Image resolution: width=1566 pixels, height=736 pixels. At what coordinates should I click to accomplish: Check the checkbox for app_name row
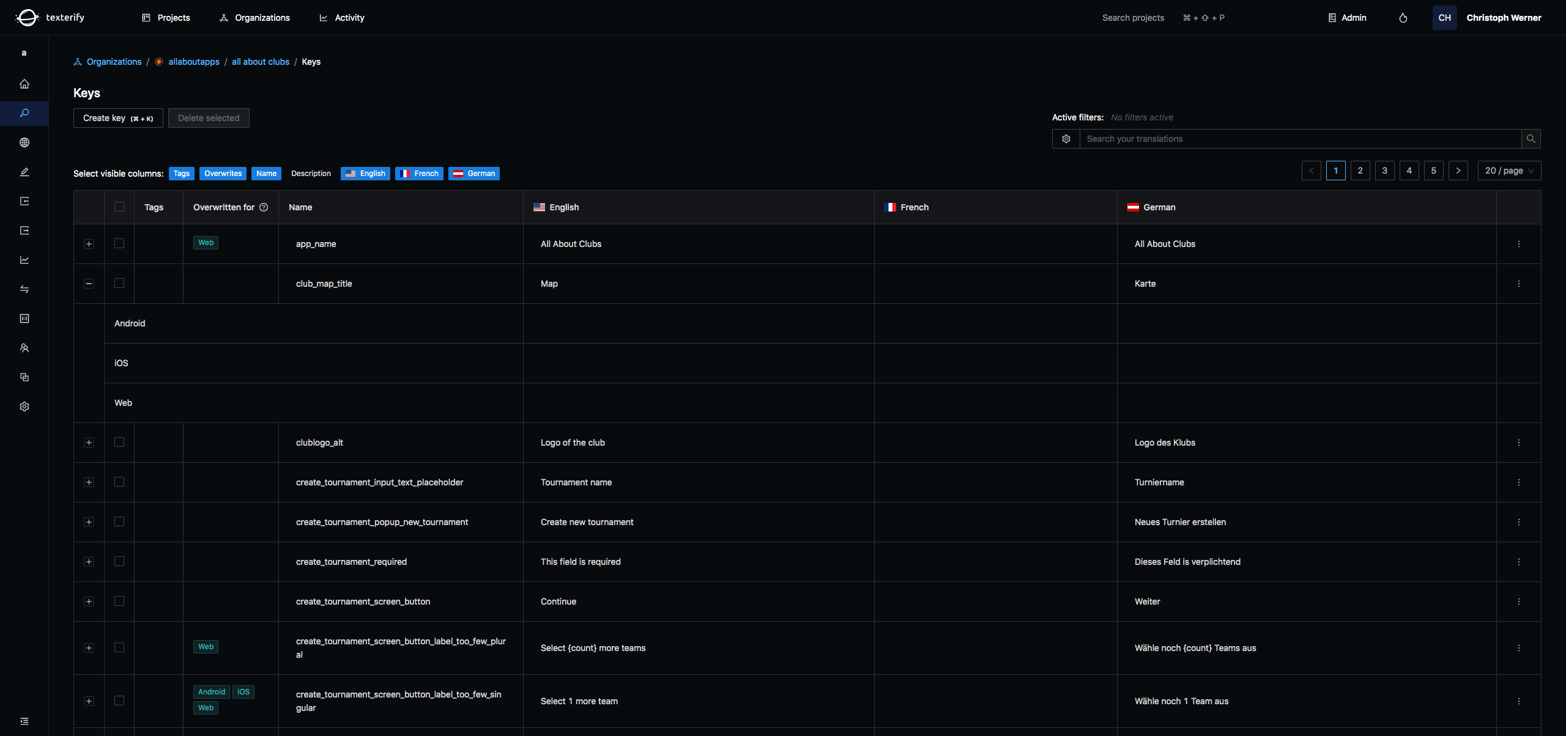119,243
